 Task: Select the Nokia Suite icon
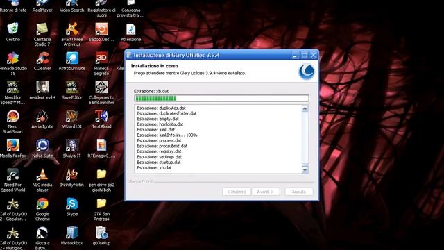click(42, 145)
